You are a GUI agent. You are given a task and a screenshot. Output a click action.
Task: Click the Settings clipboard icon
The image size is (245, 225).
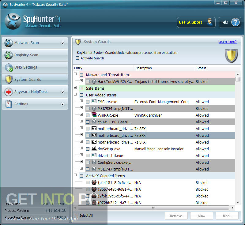click(9, 104)
